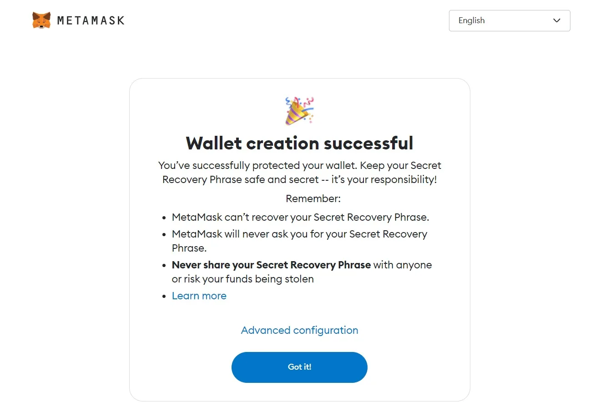The width and height of the screenshot is (610, 411).
Task: Click the bullet marker next to Learn more
Action: [x=164, y=296]
